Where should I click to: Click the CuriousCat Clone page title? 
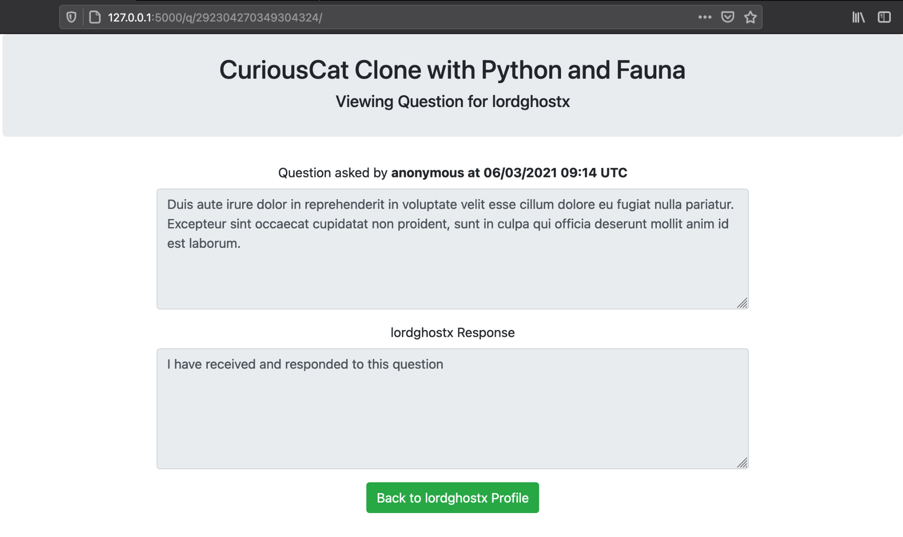pyautogui.click(x=452, y=70)
